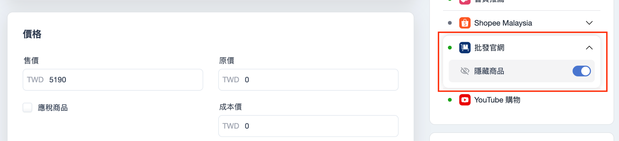Click the 應稅商品 label text
Screen dimensions: 619x141
click(x=53, y=108)
